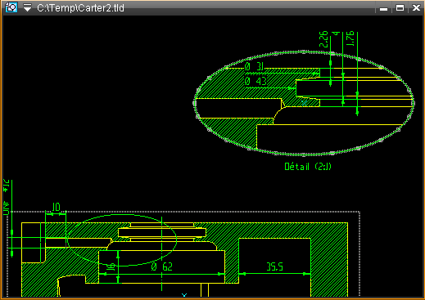The height and width of the screenshot is (300, 425).
Task: Open the title bar dropdown arrow menu
Action: (27, 7)
